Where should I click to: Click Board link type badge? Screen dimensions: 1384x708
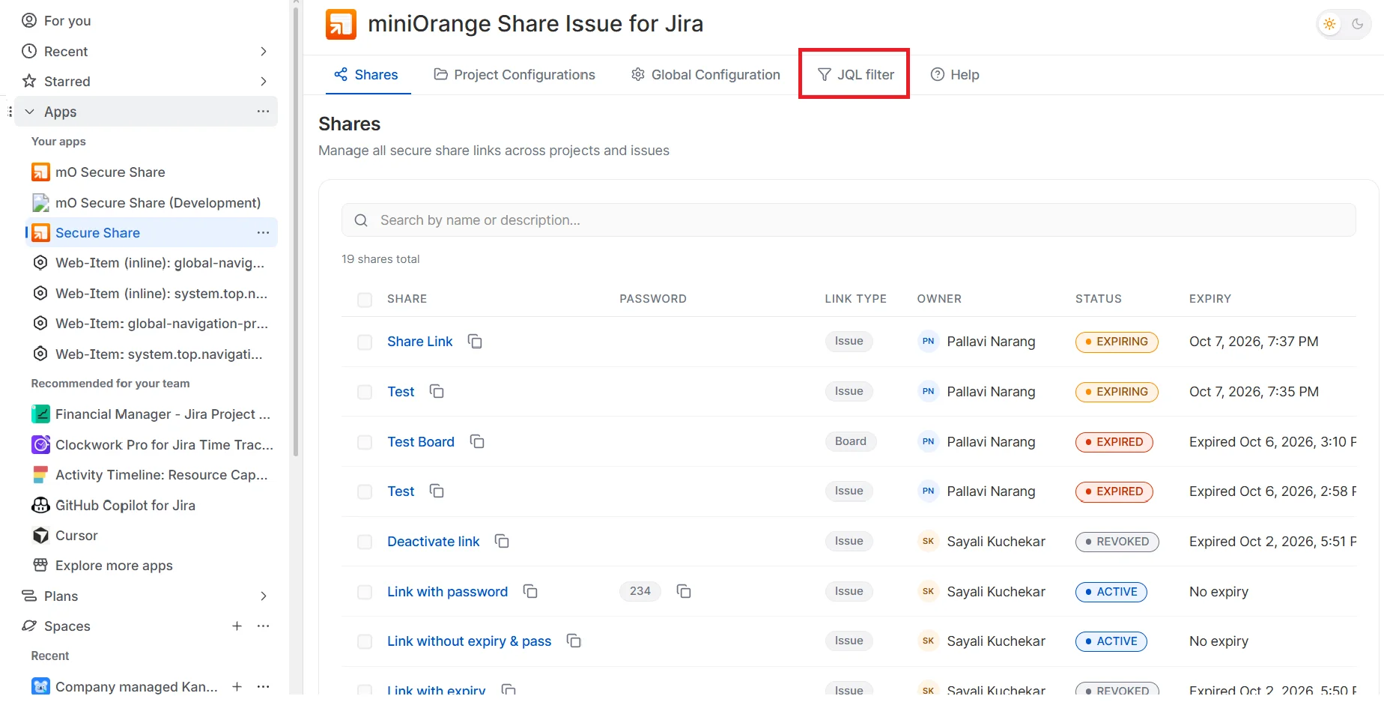coord(850,442)
